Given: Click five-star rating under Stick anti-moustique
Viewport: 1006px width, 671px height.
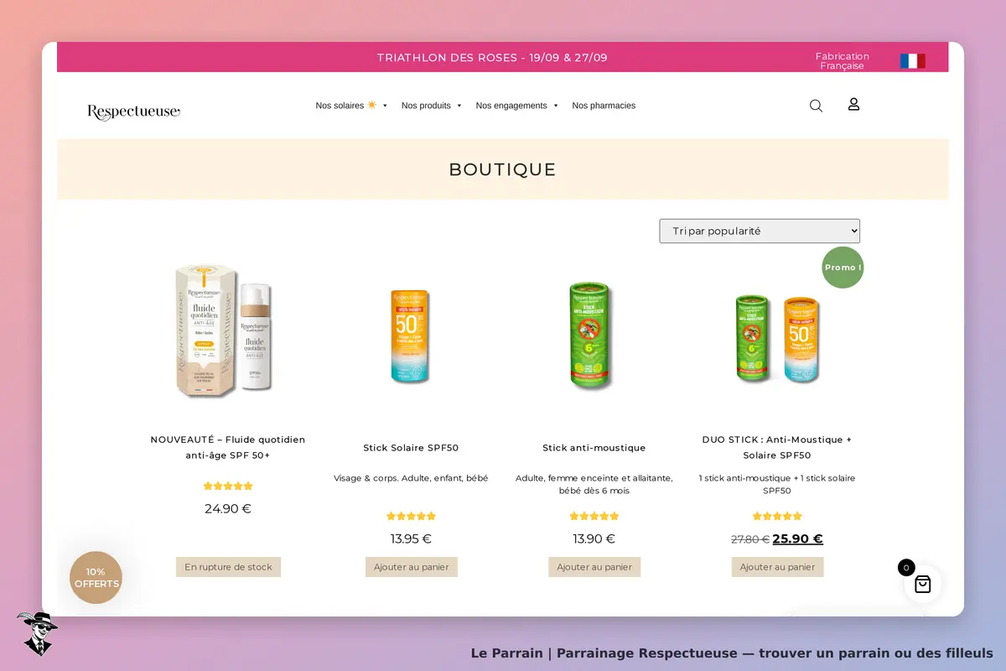Looking at the screenshot, I should coord(594,516).
